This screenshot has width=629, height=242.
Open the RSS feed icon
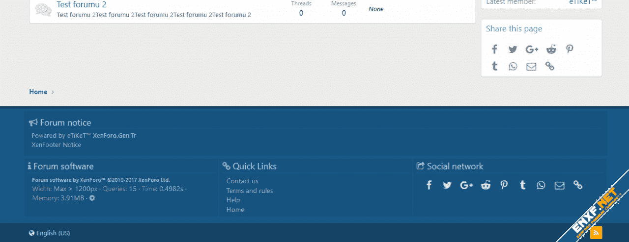[x=596, y=232]
